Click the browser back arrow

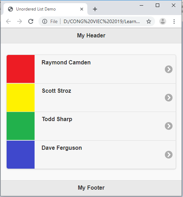click(8, 21)
